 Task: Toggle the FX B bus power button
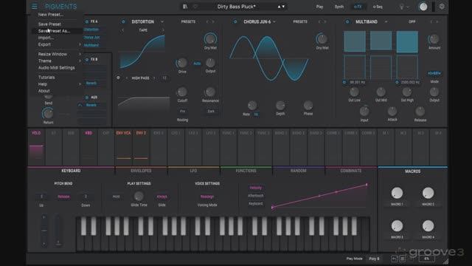pos(87,59)
